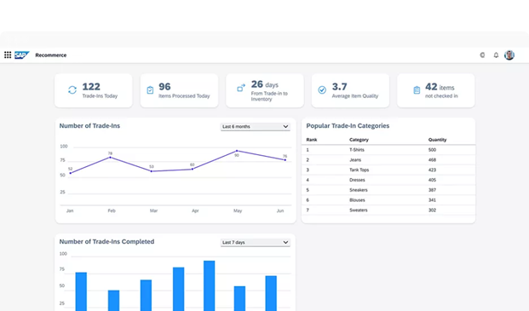The height and width of the screenshot is (311, 529).
Task: Click quantity value 468
Action: 432,160
